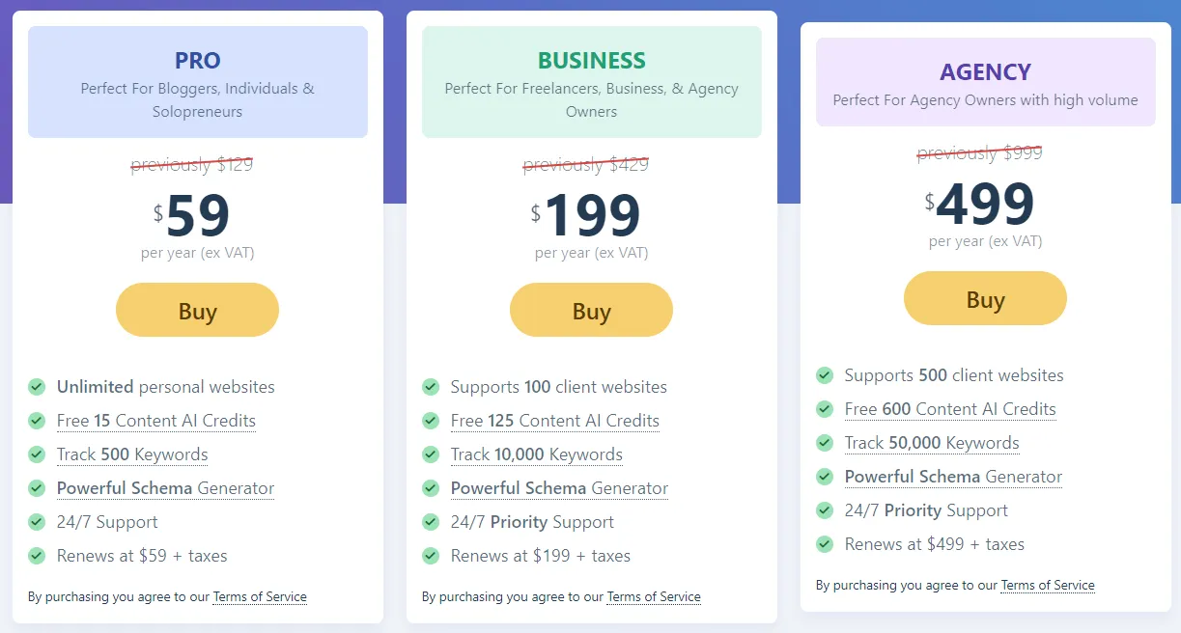Click the checkmark next to Supports 100 client websites
The height and width of the screenshot is (633, 1181).
click(431, 387)
